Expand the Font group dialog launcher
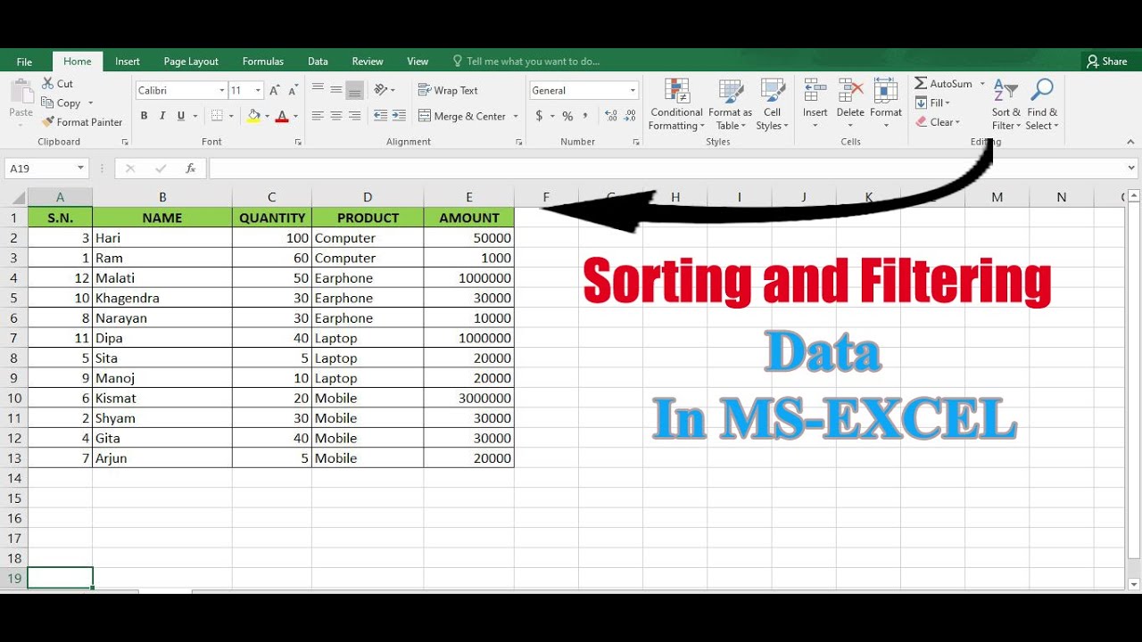Image resolution: width=1142 pixels, height=642 pixels. click(298, 142)
